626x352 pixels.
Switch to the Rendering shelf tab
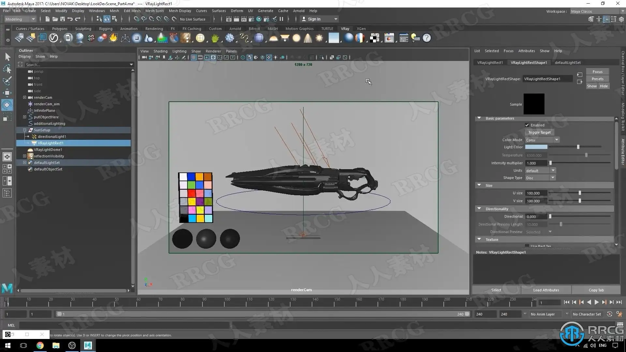coord(154,29)
